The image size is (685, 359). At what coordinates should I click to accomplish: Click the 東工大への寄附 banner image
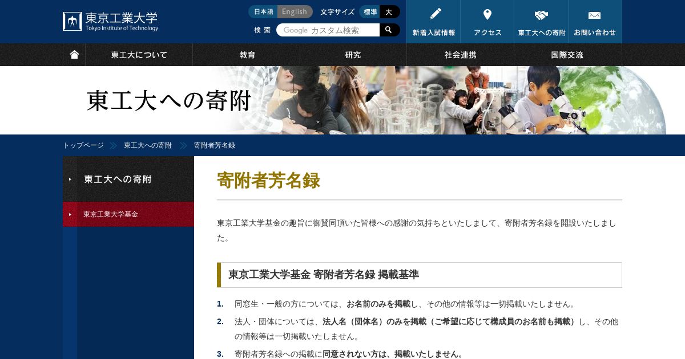coord(342,100)
